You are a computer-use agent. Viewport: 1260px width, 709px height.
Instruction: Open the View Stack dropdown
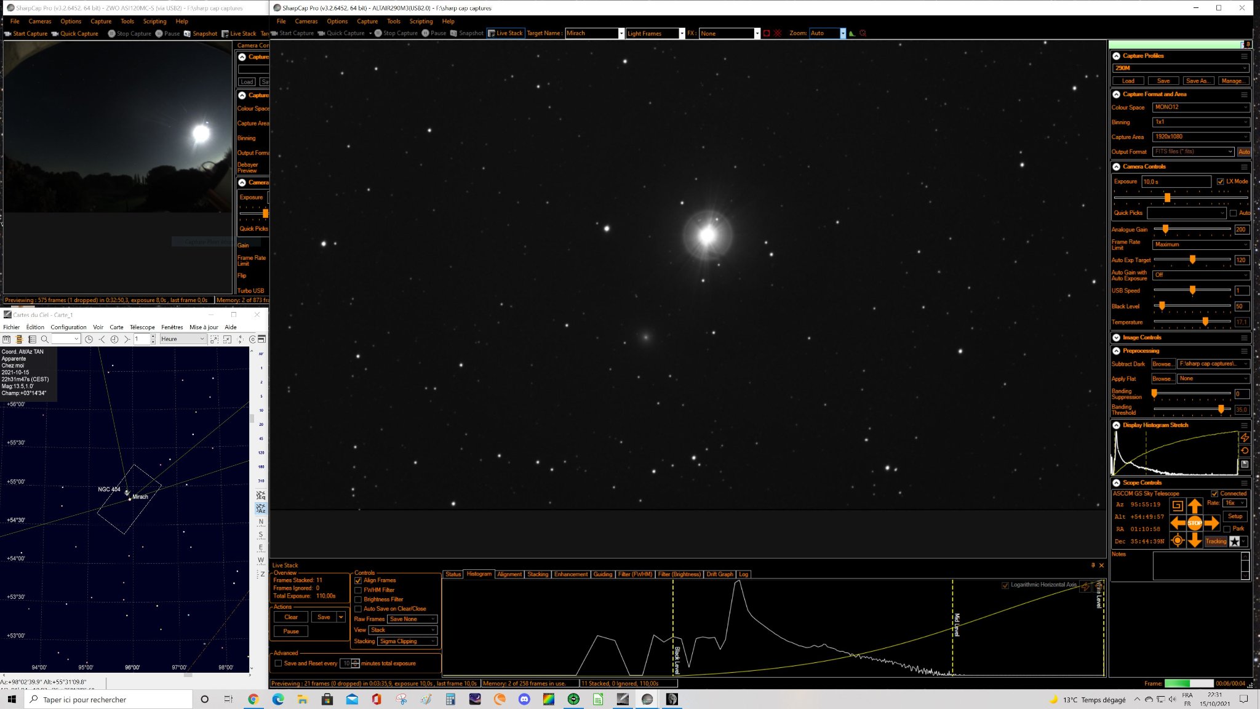[x=402, y=630]
